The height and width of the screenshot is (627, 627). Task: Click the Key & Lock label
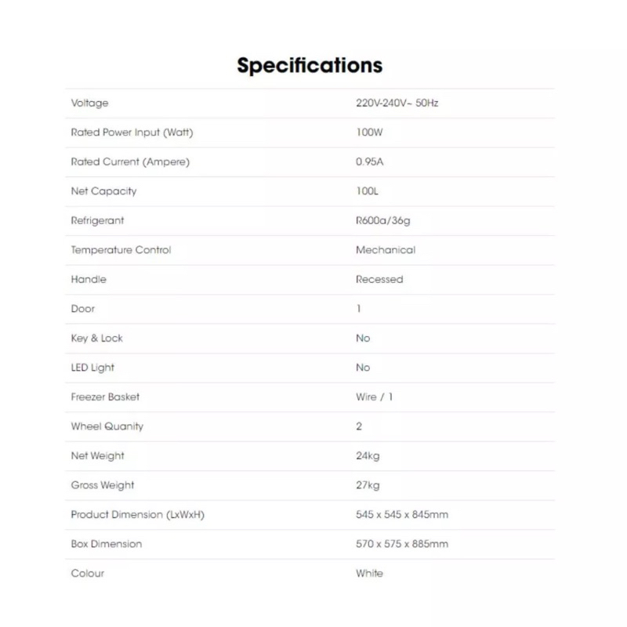click(96, 338)
